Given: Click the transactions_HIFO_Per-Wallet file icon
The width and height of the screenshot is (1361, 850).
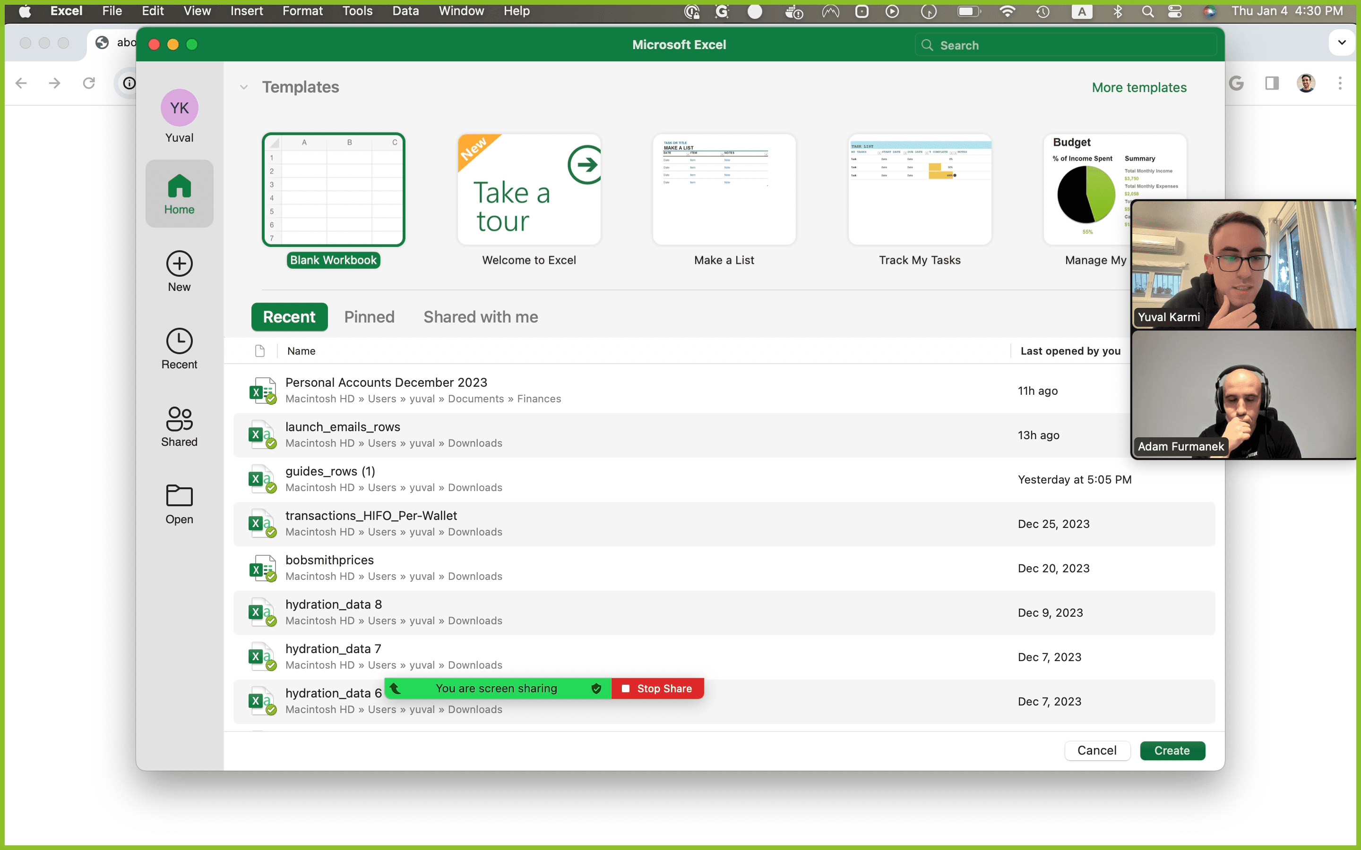Looking at the screenshot, I should pyautogui.click(x=263, y=524).
